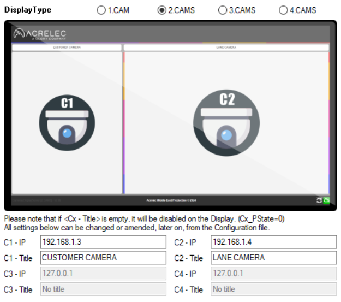This screenshot has height=302, width=341.
Task: Edit the C2 - IP address field
Action: coord(273,242)
